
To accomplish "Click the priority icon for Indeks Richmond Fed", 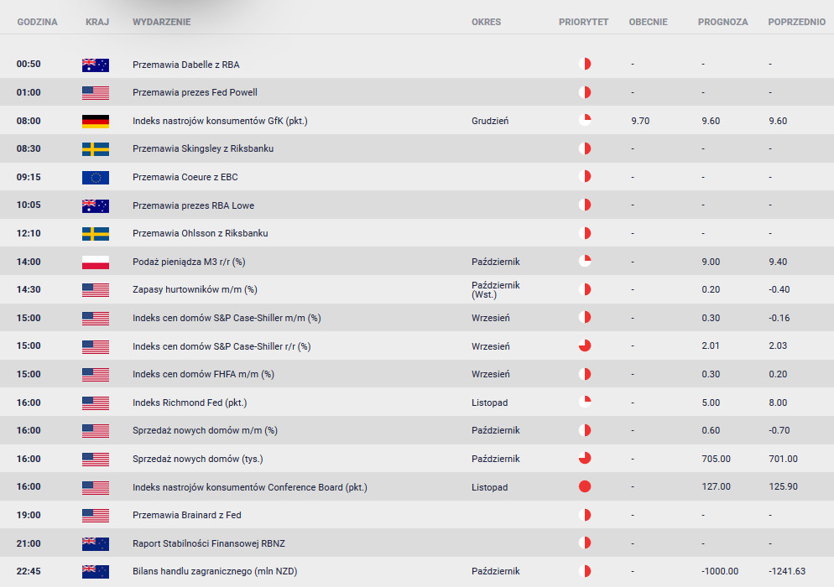I will (585, 402).
